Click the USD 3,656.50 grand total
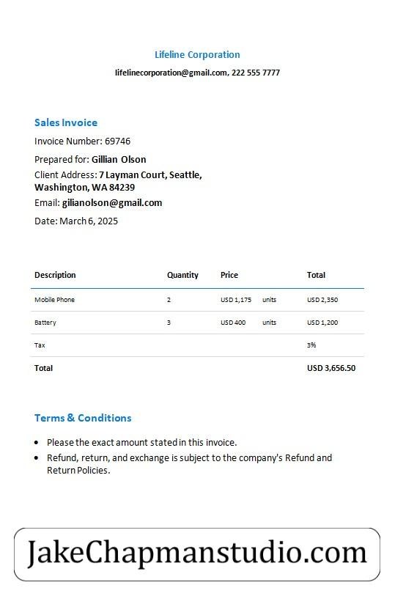The height and width of the screenshot is (596, 395). [x=331, y=368]
